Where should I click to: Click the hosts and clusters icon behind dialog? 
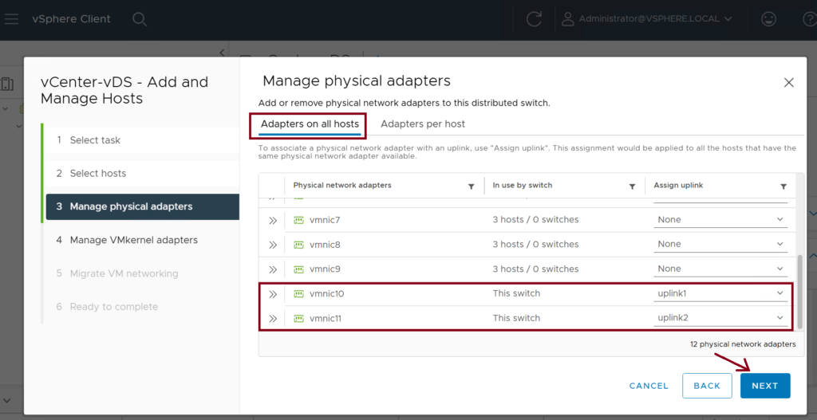pos(7,84)
